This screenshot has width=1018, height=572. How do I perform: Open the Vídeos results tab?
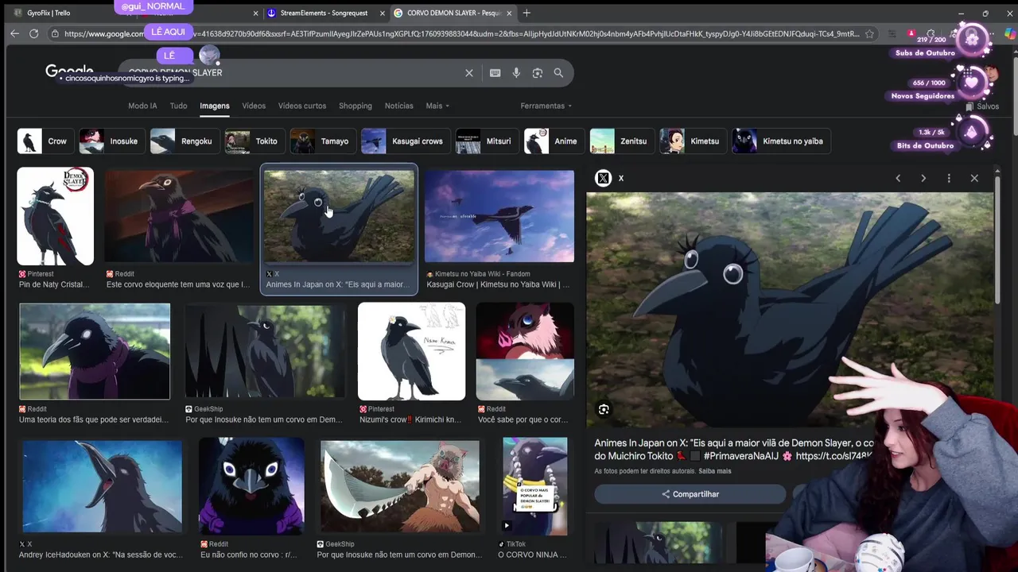click(254, 106)
